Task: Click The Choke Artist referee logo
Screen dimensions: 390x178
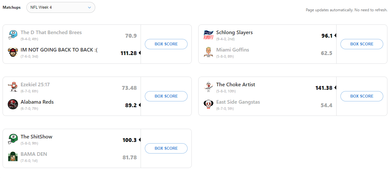Action: [x=209, y=87]
